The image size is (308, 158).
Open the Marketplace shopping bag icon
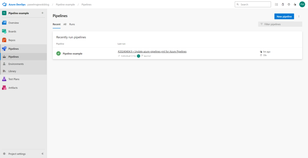(x=283, y=4)
